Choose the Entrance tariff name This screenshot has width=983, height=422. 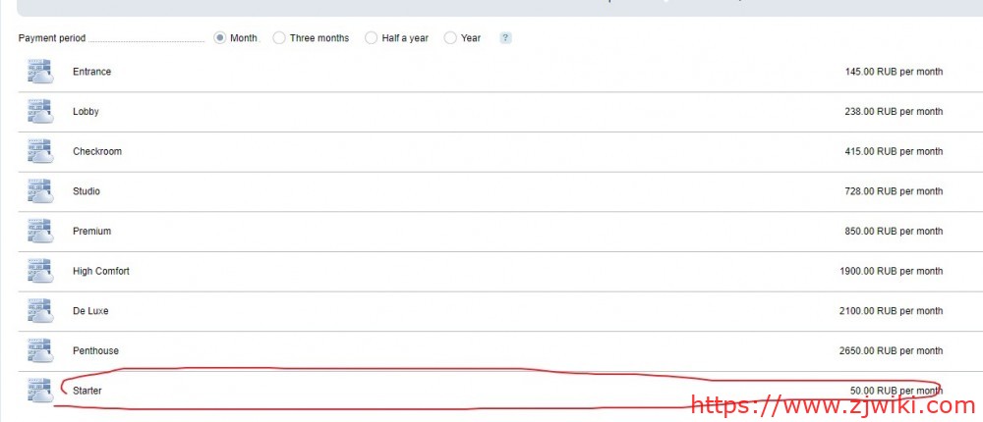pyautogui.click(x=91, y=72)
